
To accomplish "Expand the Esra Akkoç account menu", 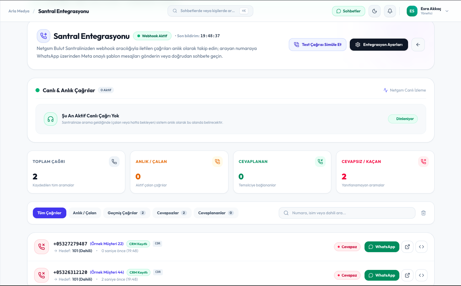I will click(x=428, y=11).
